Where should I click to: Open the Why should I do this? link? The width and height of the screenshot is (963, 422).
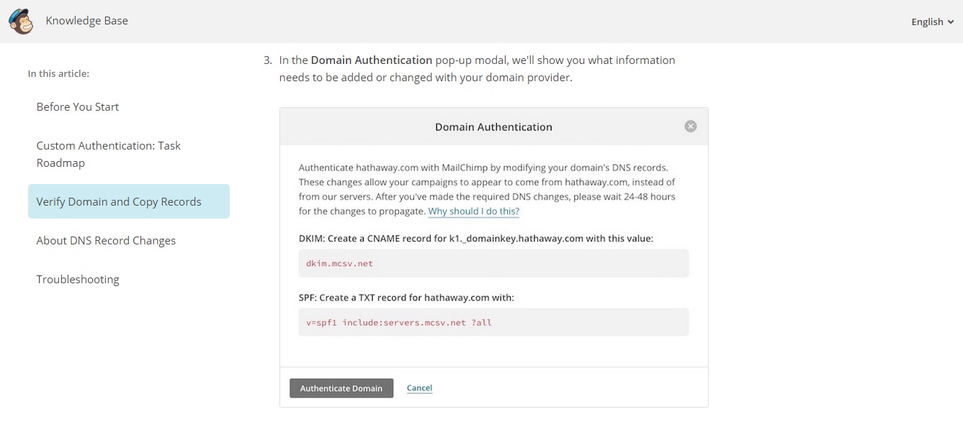point(473,211)
